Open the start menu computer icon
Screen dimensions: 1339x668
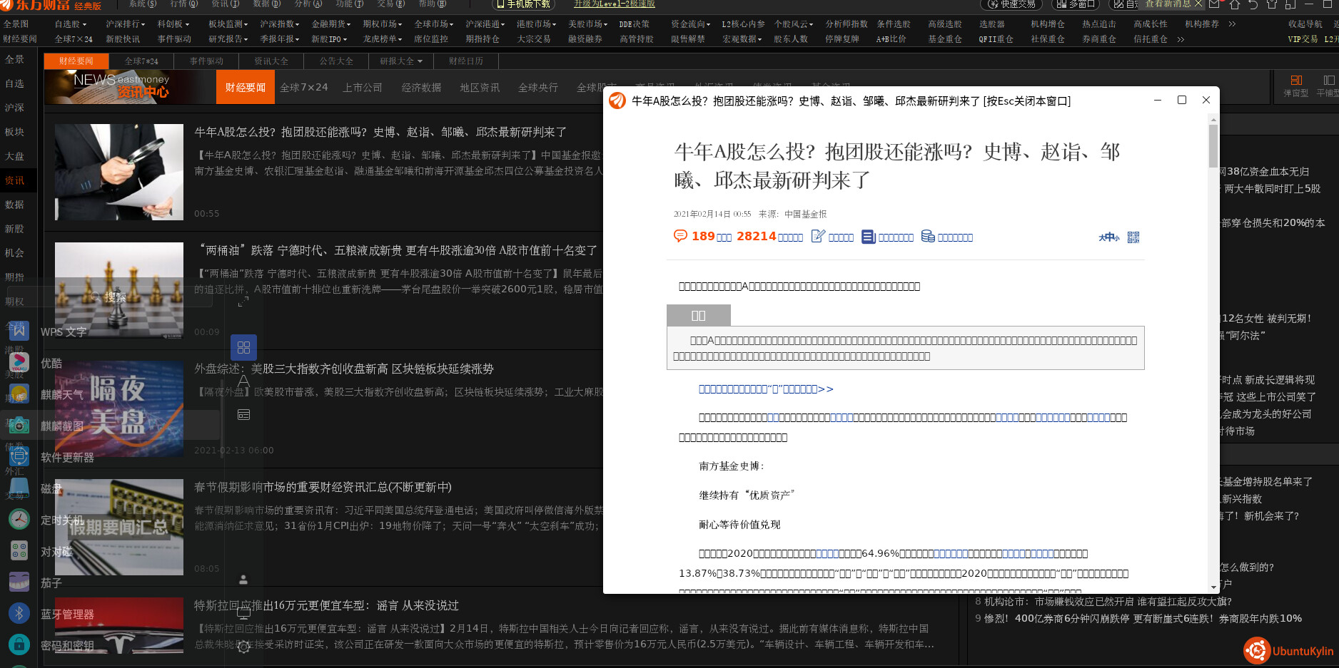pyautogui.click(x=243, y=613)
